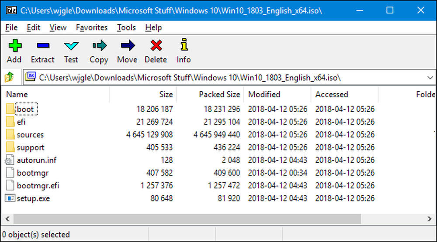Image resolution: width=437 pixels, height=242 pixels.
Task: Open the Tools menu
Action: [126, 27]
